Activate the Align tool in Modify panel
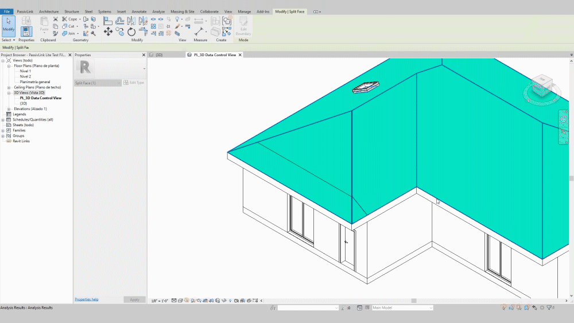 [108, 21]
